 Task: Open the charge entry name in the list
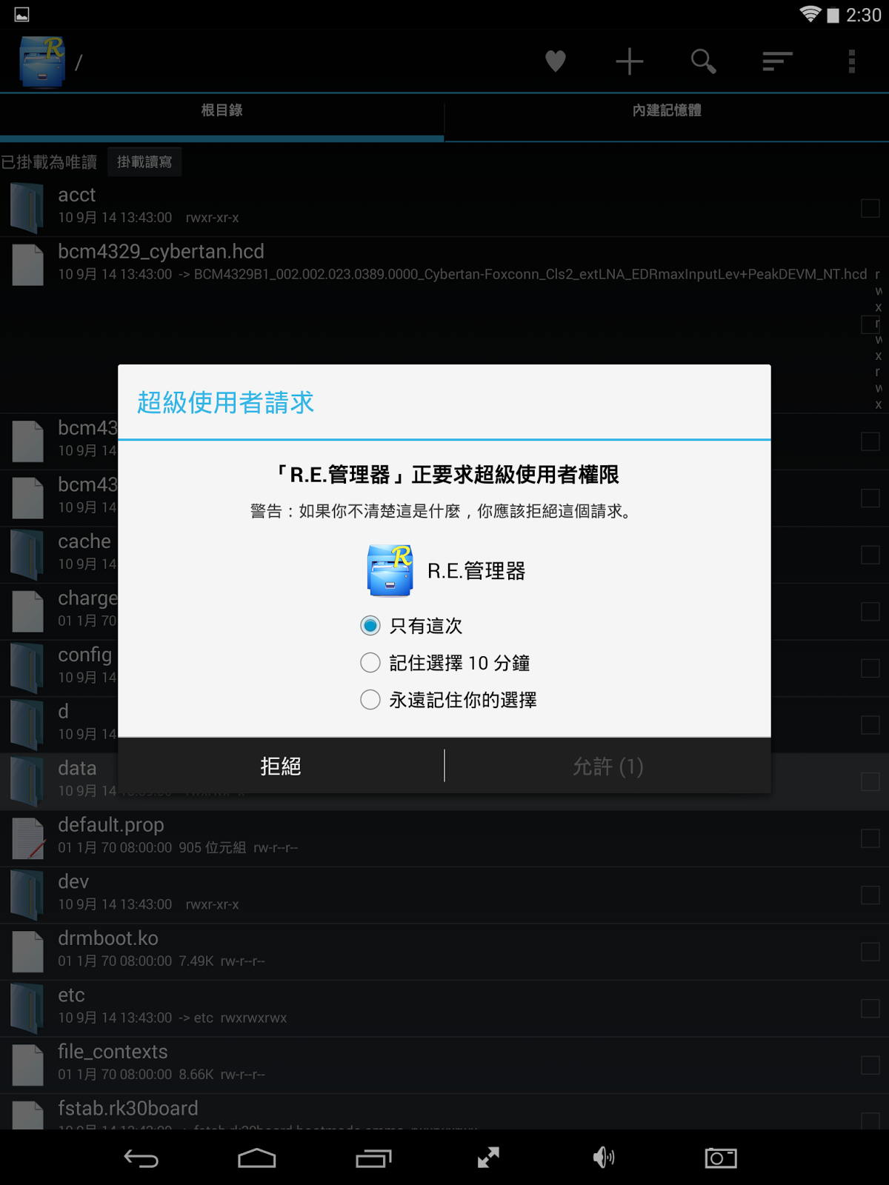(87, 598)
